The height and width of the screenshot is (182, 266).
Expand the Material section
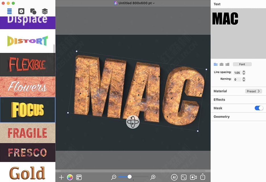pos(220,91)
